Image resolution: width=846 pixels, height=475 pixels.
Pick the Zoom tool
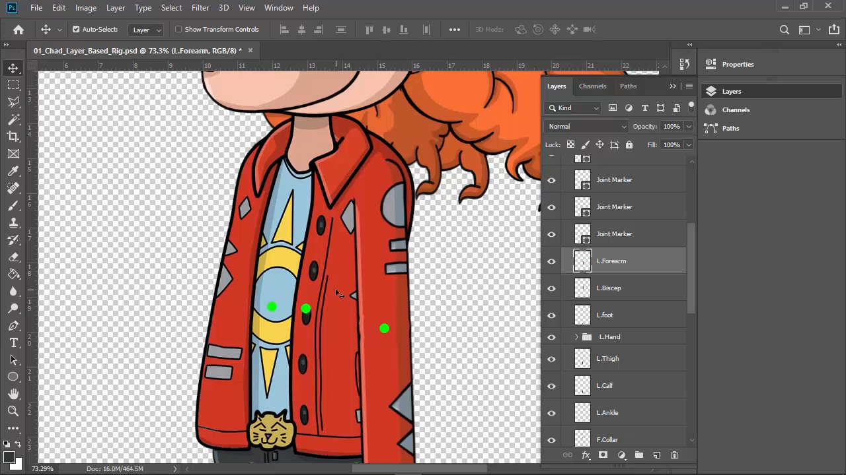pos(13,412)
